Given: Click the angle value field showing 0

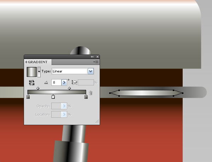Looking at the screenshot, I should [x=57, y=83].
